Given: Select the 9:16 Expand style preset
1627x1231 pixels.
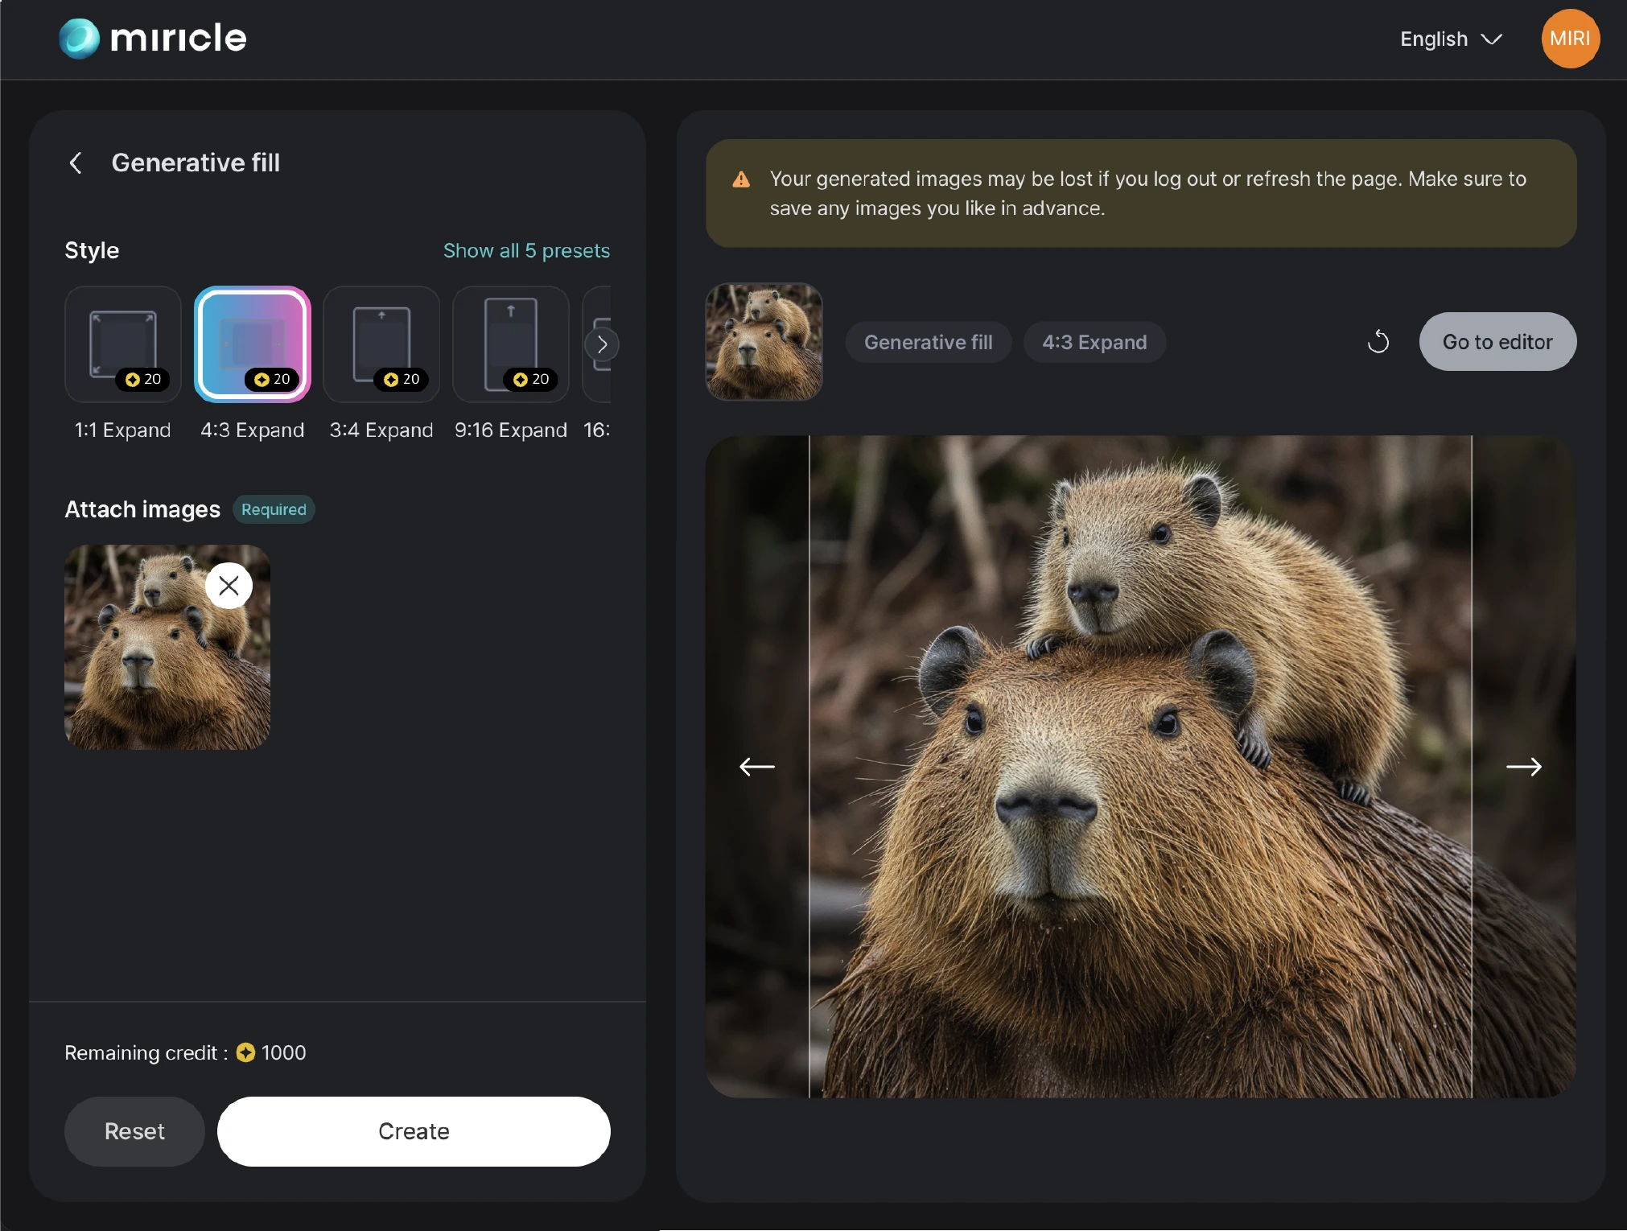Looking at the screenshot, I should coord(509,344).
